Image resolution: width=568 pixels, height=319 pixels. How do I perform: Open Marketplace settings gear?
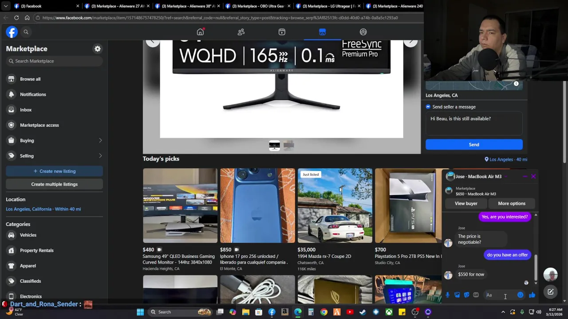tap(98, 49)
